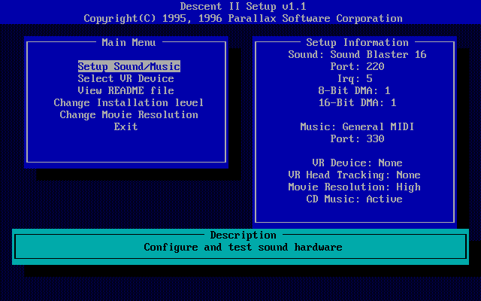Open View README file entry
The image size is (481, 301).
[x=126, y=90]
